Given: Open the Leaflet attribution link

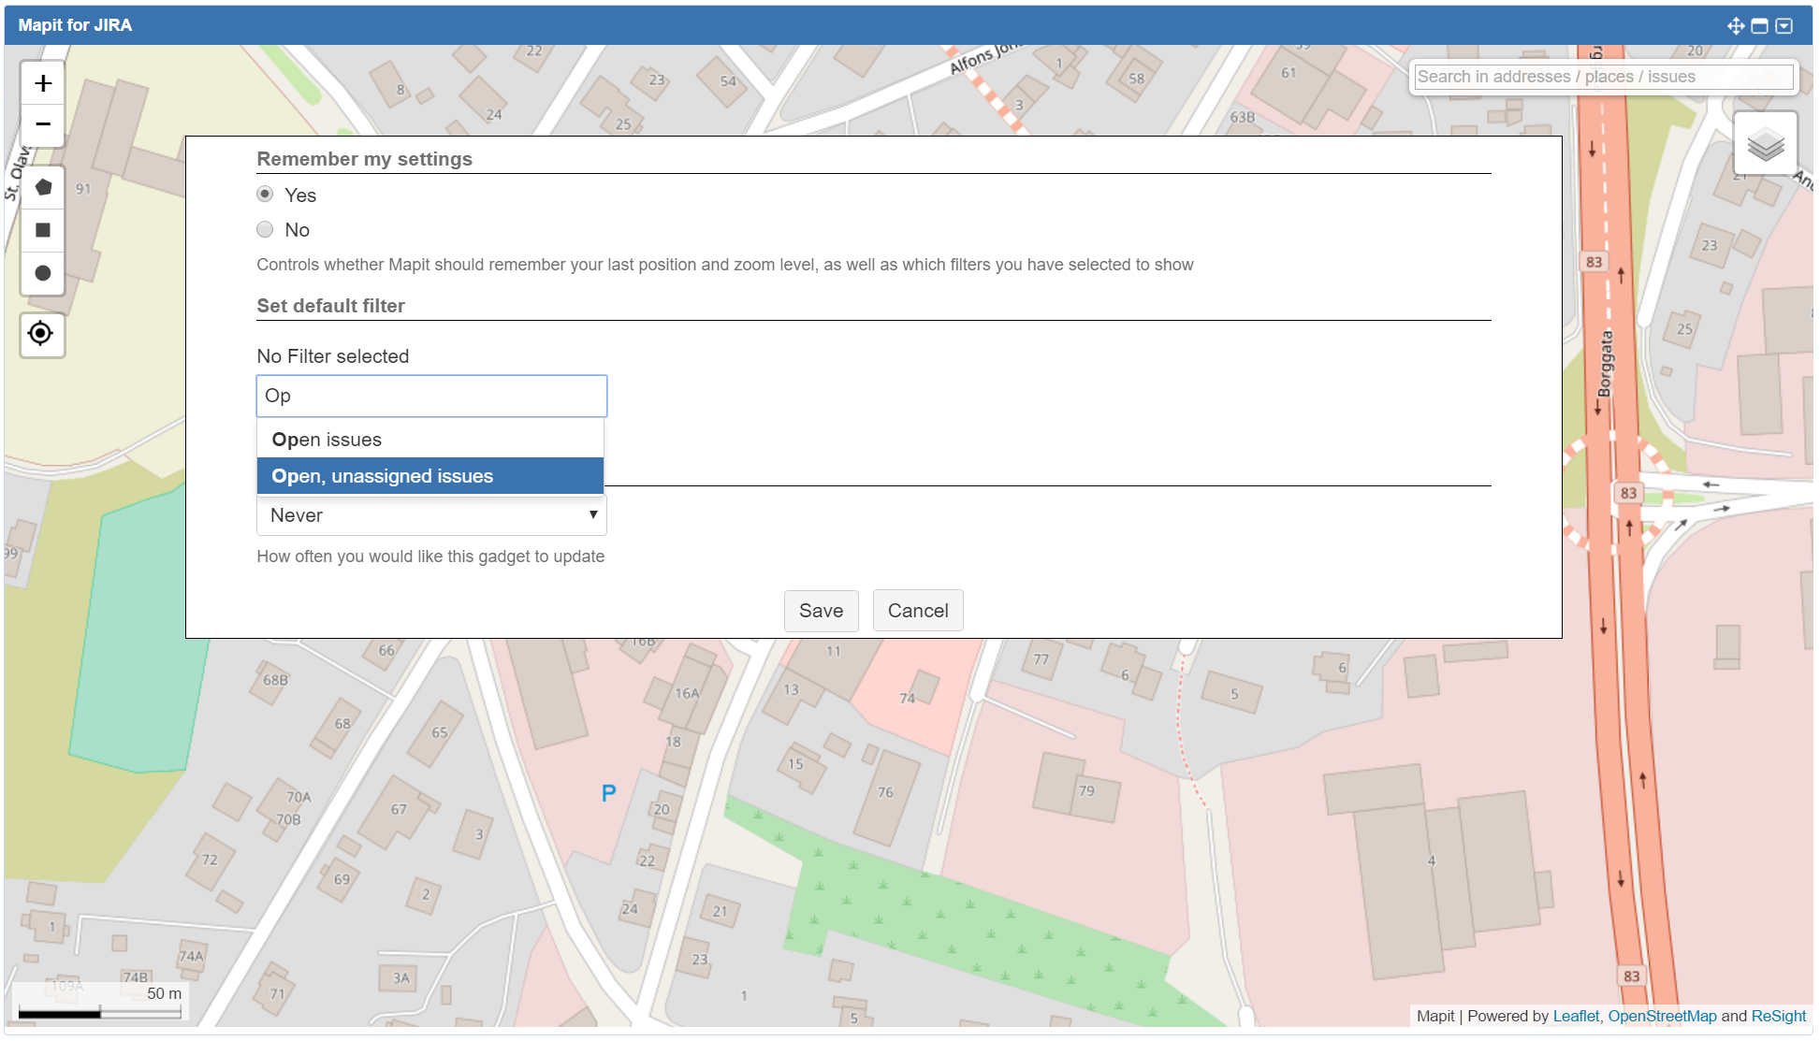Looking at the screenshot, I should 1576,1017.
